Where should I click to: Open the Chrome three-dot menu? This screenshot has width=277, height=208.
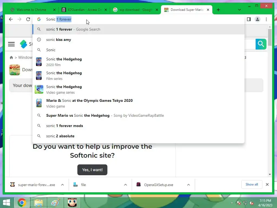pos(266,19)
